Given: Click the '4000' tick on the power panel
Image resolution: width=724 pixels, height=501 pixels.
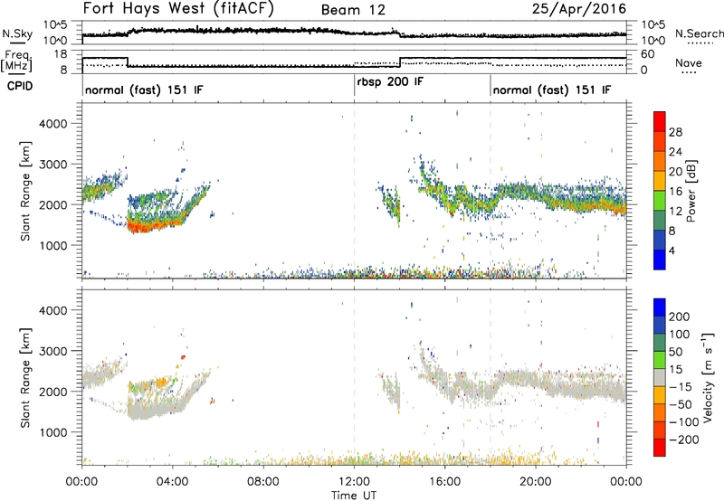Looking at the screenshot, I should point(53,124).
